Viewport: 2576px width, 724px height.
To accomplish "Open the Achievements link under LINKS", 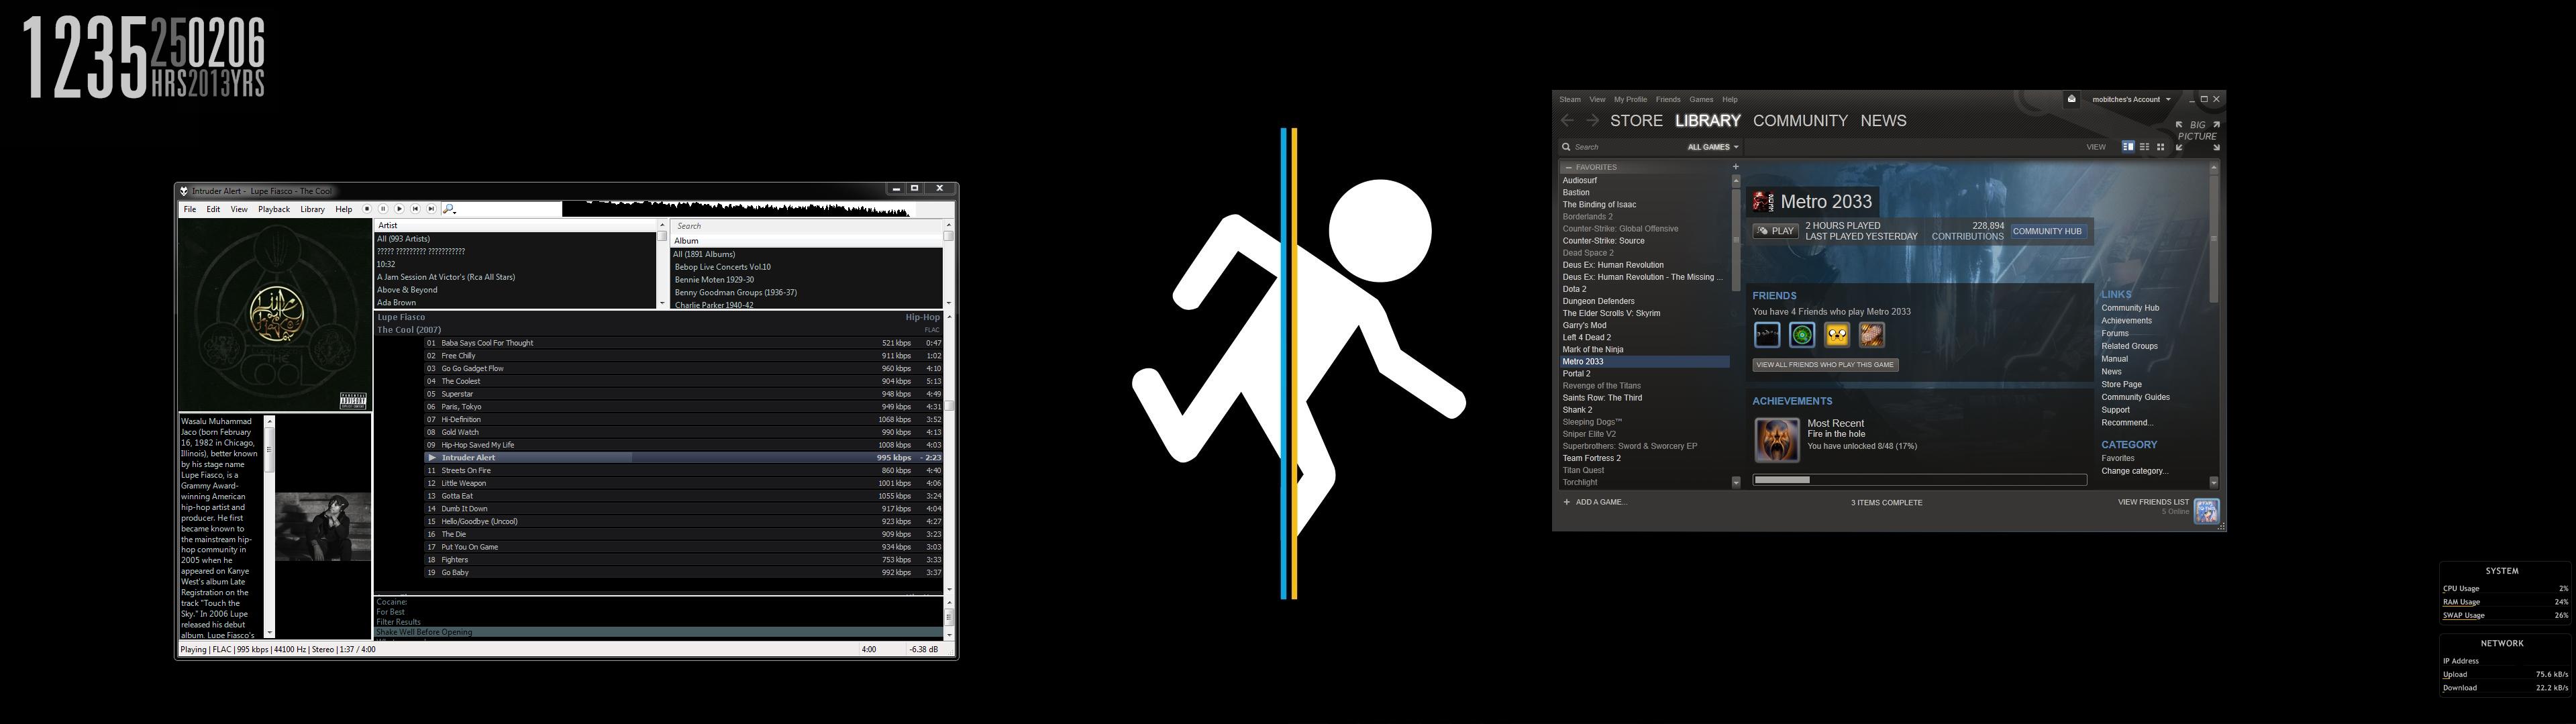I will (2126, 321).
